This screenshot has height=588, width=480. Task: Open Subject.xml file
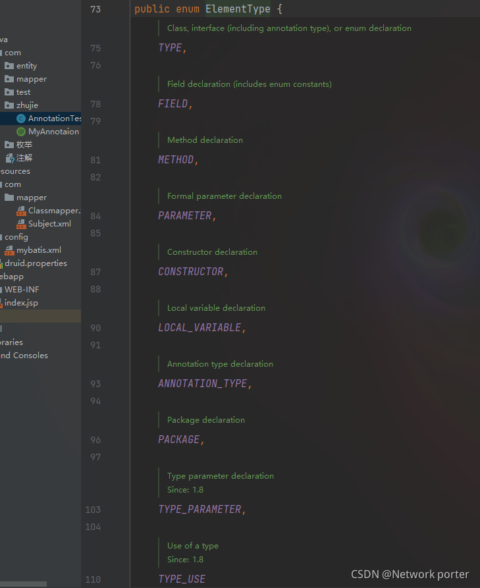tap(49, 224)
